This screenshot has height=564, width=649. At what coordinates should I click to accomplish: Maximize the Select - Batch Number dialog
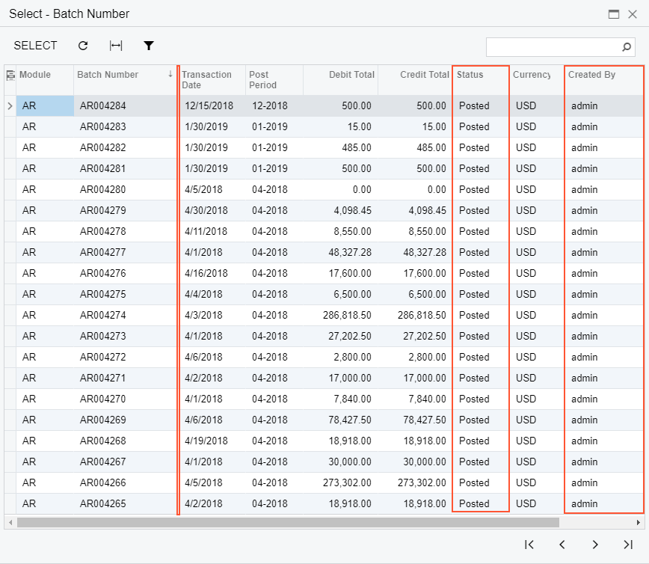(614, 14)
